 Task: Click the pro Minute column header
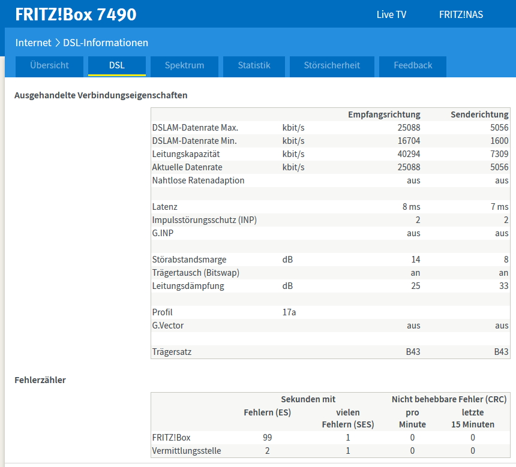click(412, 418)
